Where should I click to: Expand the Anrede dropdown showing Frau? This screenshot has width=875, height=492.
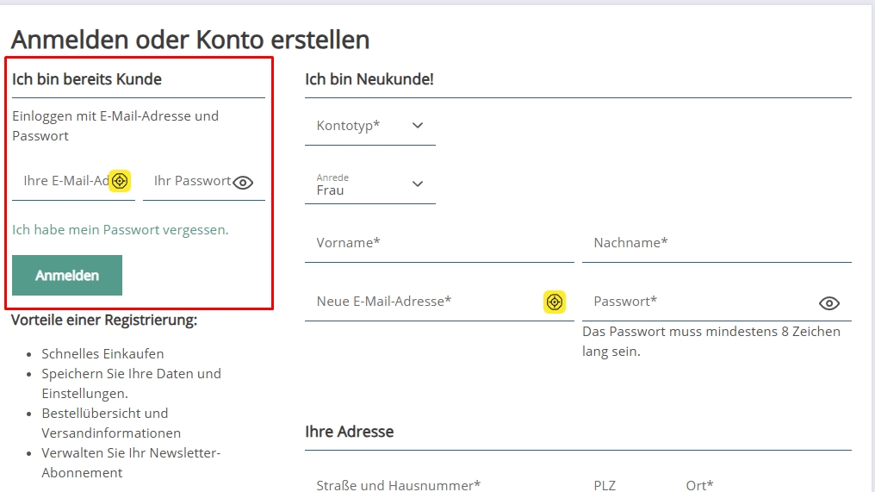point(369,184)
